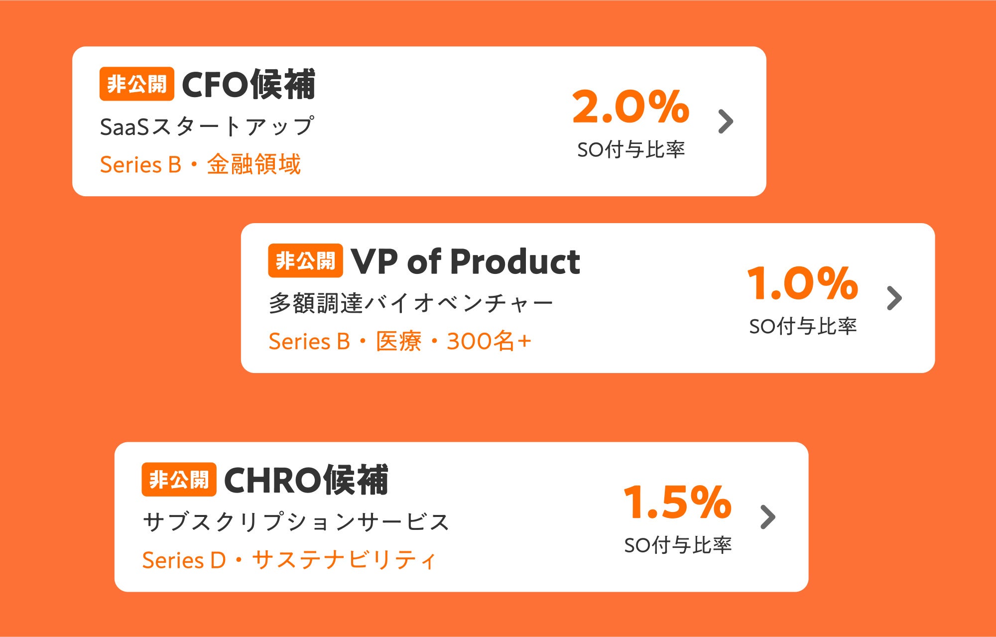
Task: Select the CFO候補 job title
Action: pos(249,84)
